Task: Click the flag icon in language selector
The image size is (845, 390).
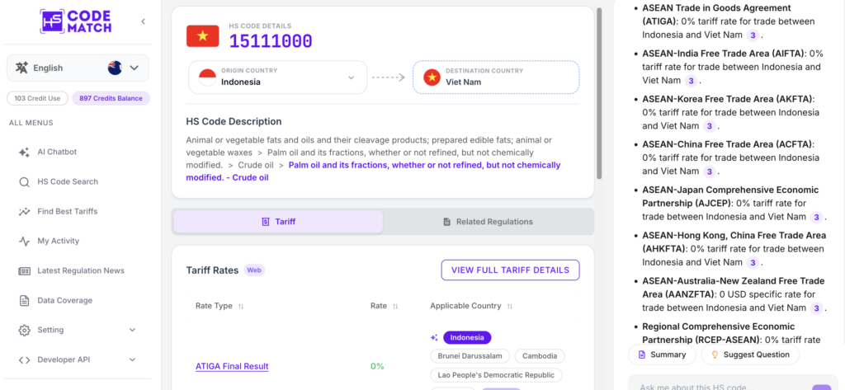Action: click(x=115, y=68)
